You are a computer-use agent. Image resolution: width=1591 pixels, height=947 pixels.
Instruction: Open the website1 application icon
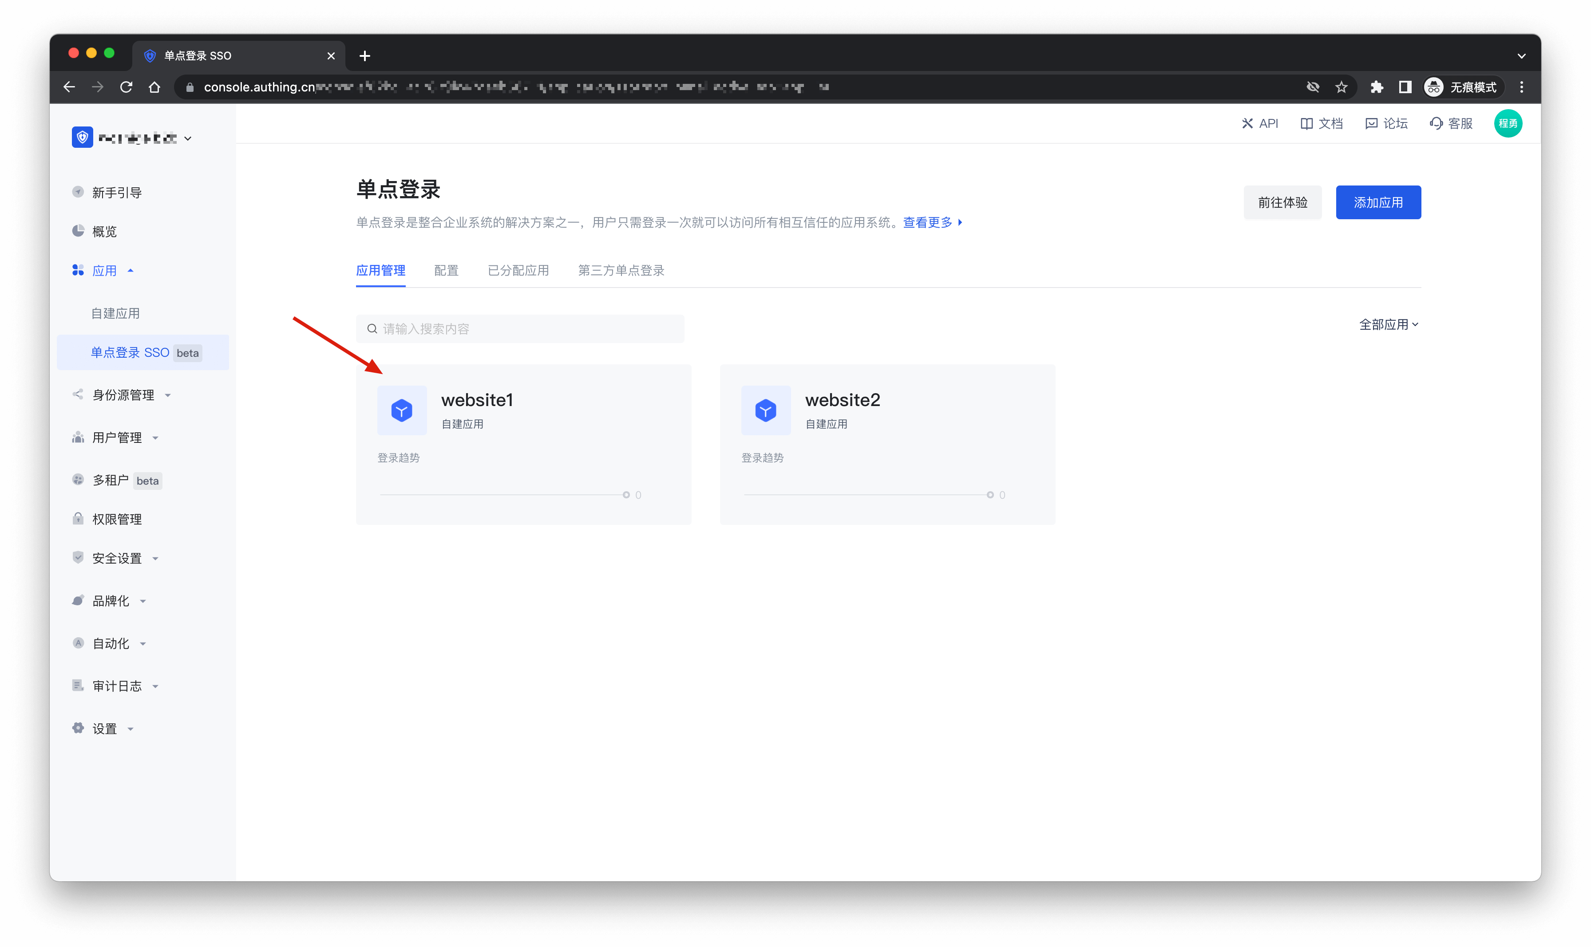pyautogui.click(x=402, y=410)
